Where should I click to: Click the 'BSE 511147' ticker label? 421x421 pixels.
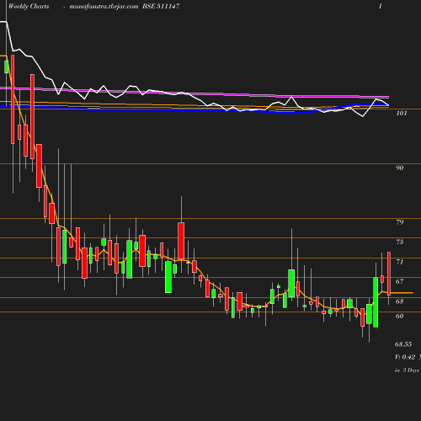coord(161,6)
